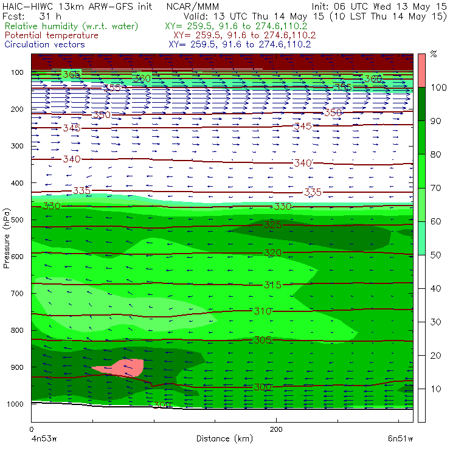Click the 70–80% bright green colorbar segment
Viewport: 450px width, 450px height.
[421, 171]
